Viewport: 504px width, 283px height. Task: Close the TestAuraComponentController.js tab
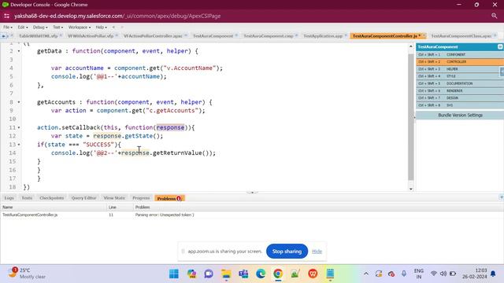coord(424,35)
